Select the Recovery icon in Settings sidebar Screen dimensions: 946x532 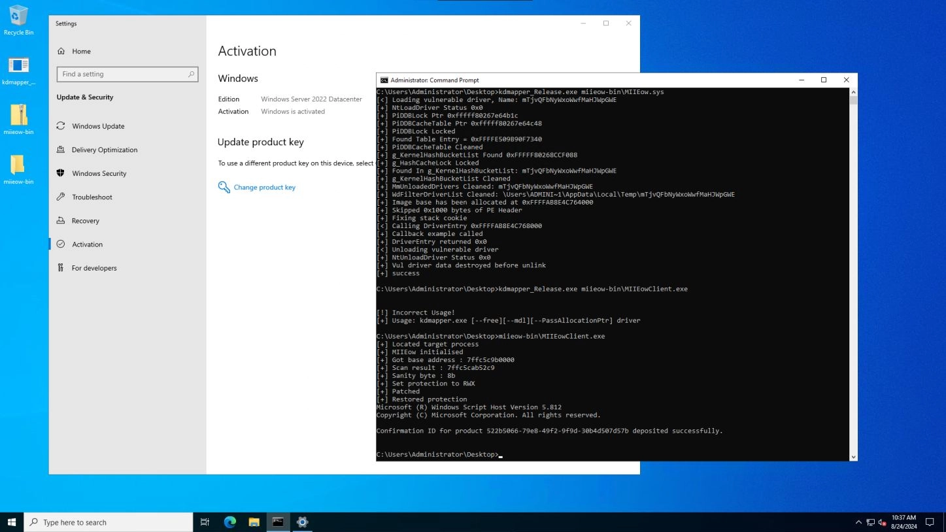point(85,220)
